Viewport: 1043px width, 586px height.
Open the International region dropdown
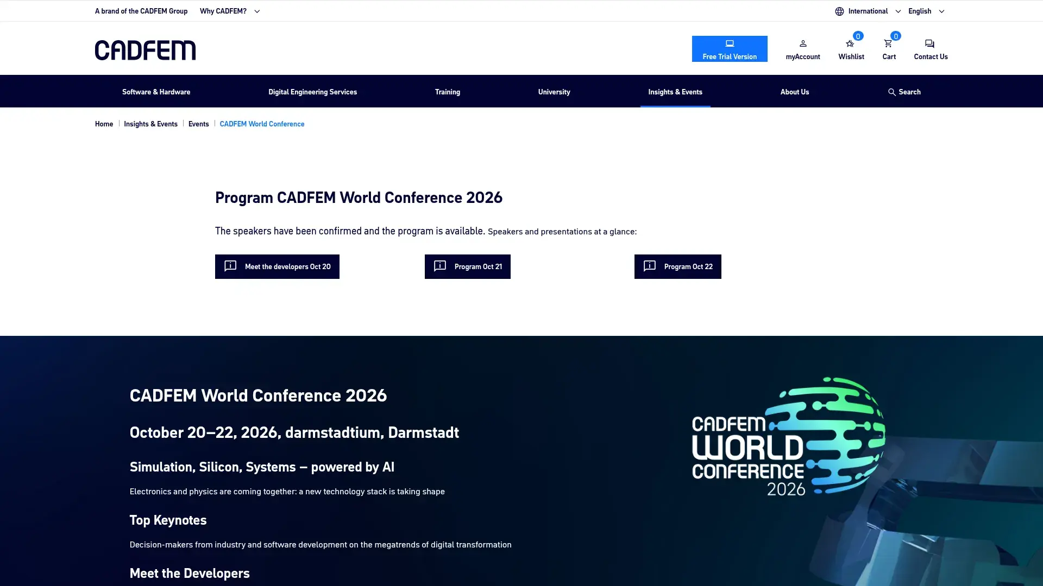868,11
